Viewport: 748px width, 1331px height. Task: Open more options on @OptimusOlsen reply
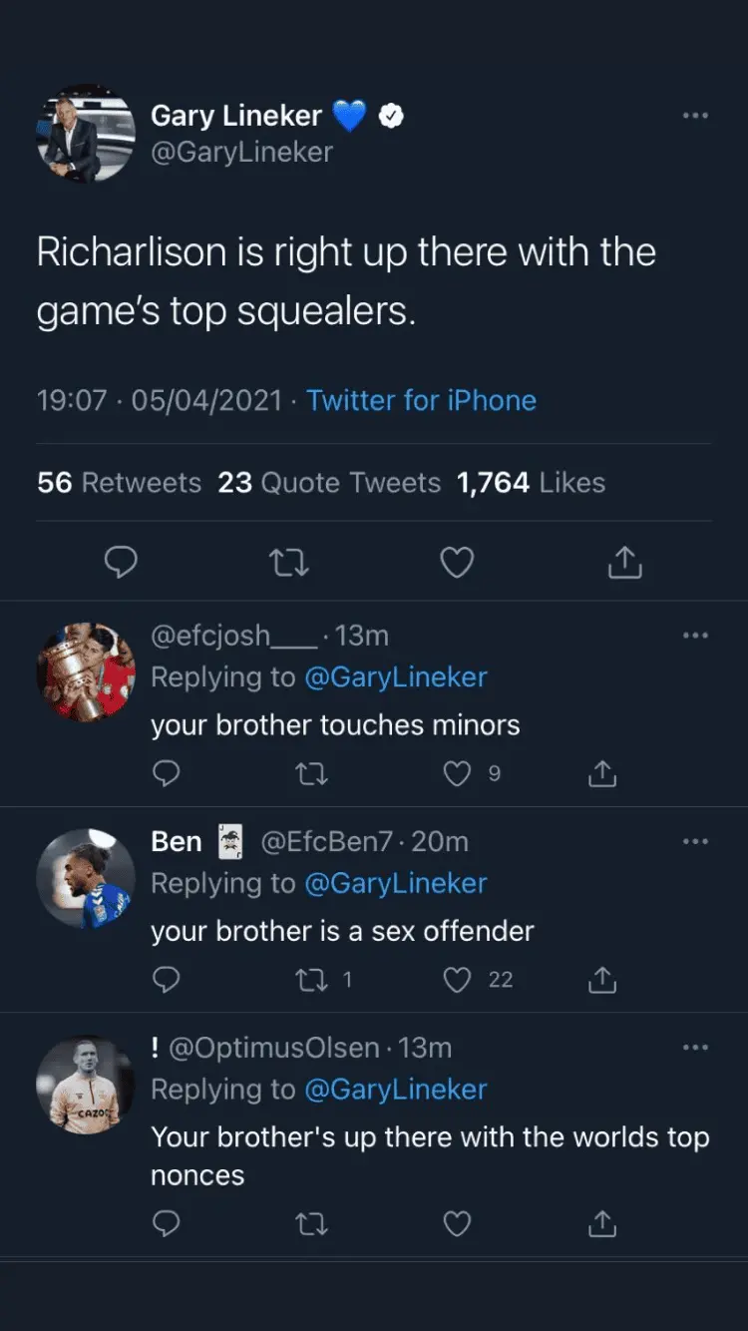tap(695, 1048)
